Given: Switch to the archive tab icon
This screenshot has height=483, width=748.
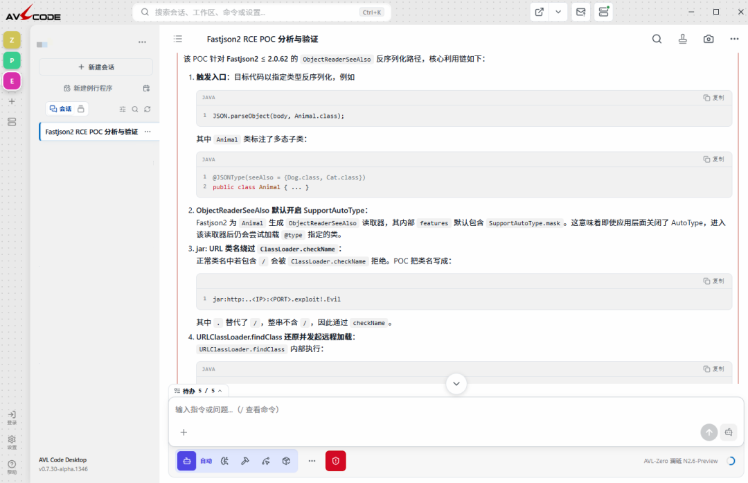Looking at the screenshot, I should [x=81, y=109].
